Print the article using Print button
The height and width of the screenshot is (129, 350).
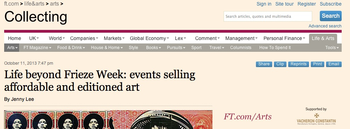tap(317, 64)
